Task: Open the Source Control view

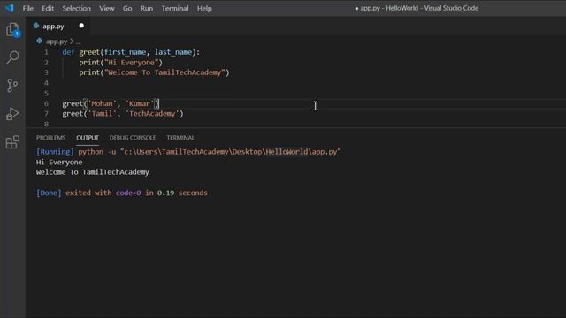Action: click(12, 86)
